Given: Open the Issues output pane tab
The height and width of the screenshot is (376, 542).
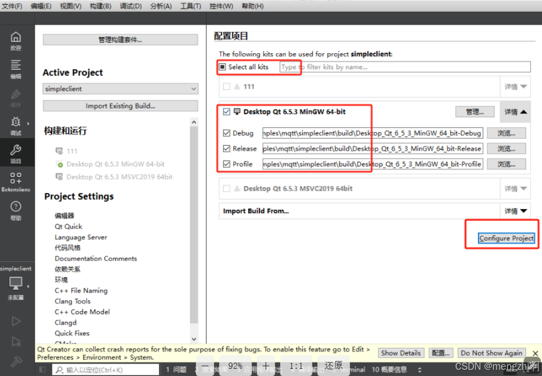Looking at the screenshot, I should pos(176,369).
